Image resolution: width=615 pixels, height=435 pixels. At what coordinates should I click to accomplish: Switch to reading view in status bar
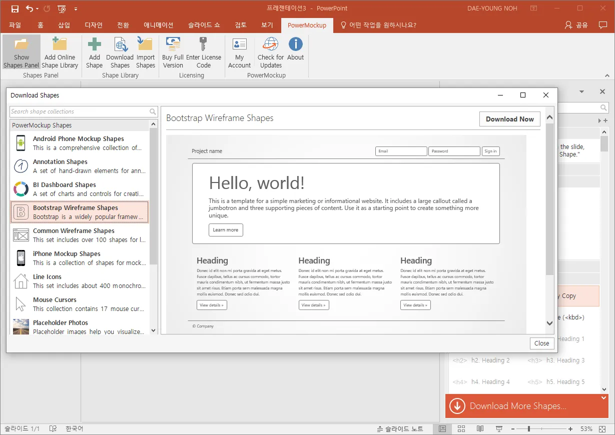point(480,429)
